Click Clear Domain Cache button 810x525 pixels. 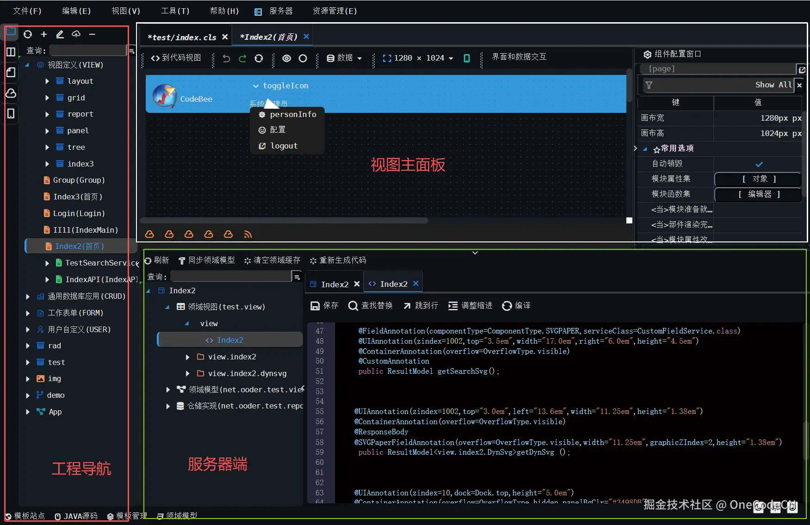coord(272,260)
